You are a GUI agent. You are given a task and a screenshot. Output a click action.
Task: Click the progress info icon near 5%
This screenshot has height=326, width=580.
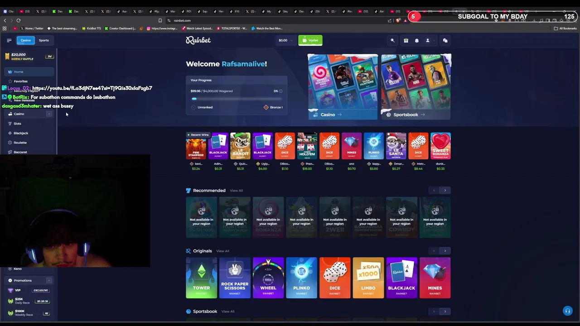tap(280, 91)
